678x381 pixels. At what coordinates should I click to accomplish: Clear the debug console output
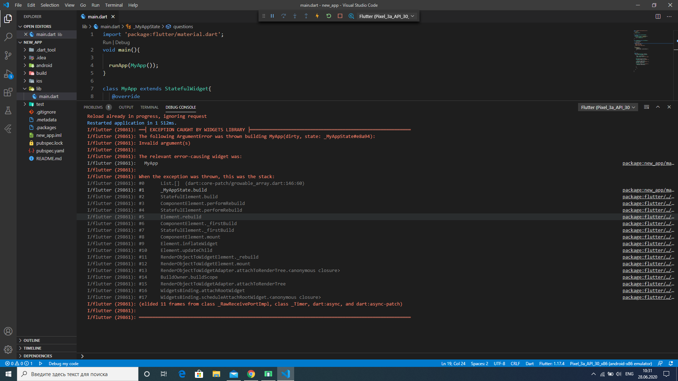point(647,107)
